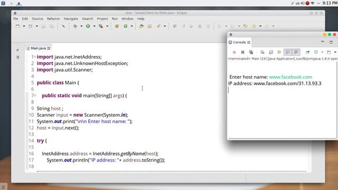This screenshot has height=190, width=338.
Task: Expand the Search toolbar dropdown arrow
Action: 165,26
